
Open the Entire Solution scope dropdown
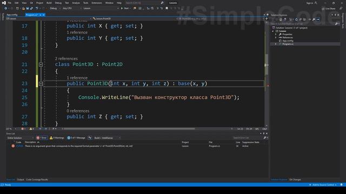pyautogui.click(x=21, y=138)
